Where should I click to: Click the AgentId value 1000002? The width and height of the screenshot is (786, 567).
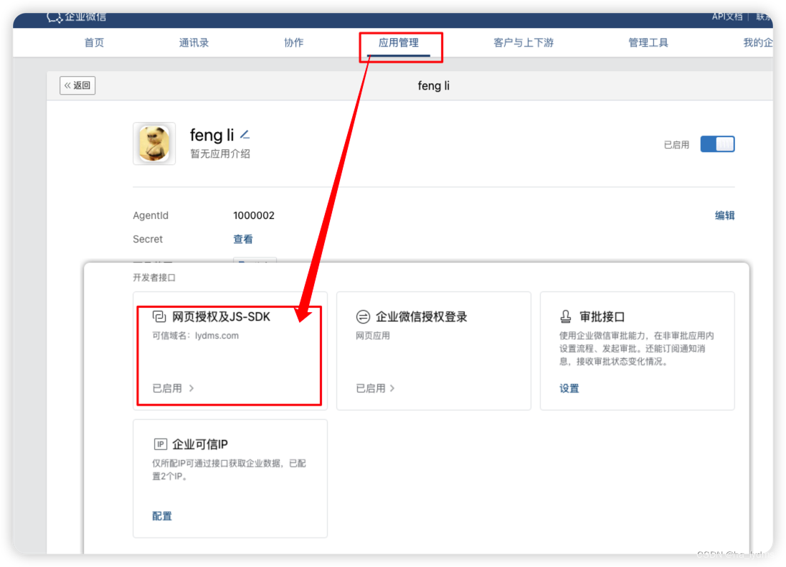pos(254,216)
